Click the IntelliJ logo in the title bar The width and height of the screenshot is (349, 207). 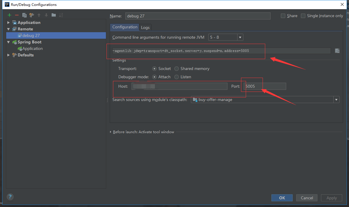7,4
